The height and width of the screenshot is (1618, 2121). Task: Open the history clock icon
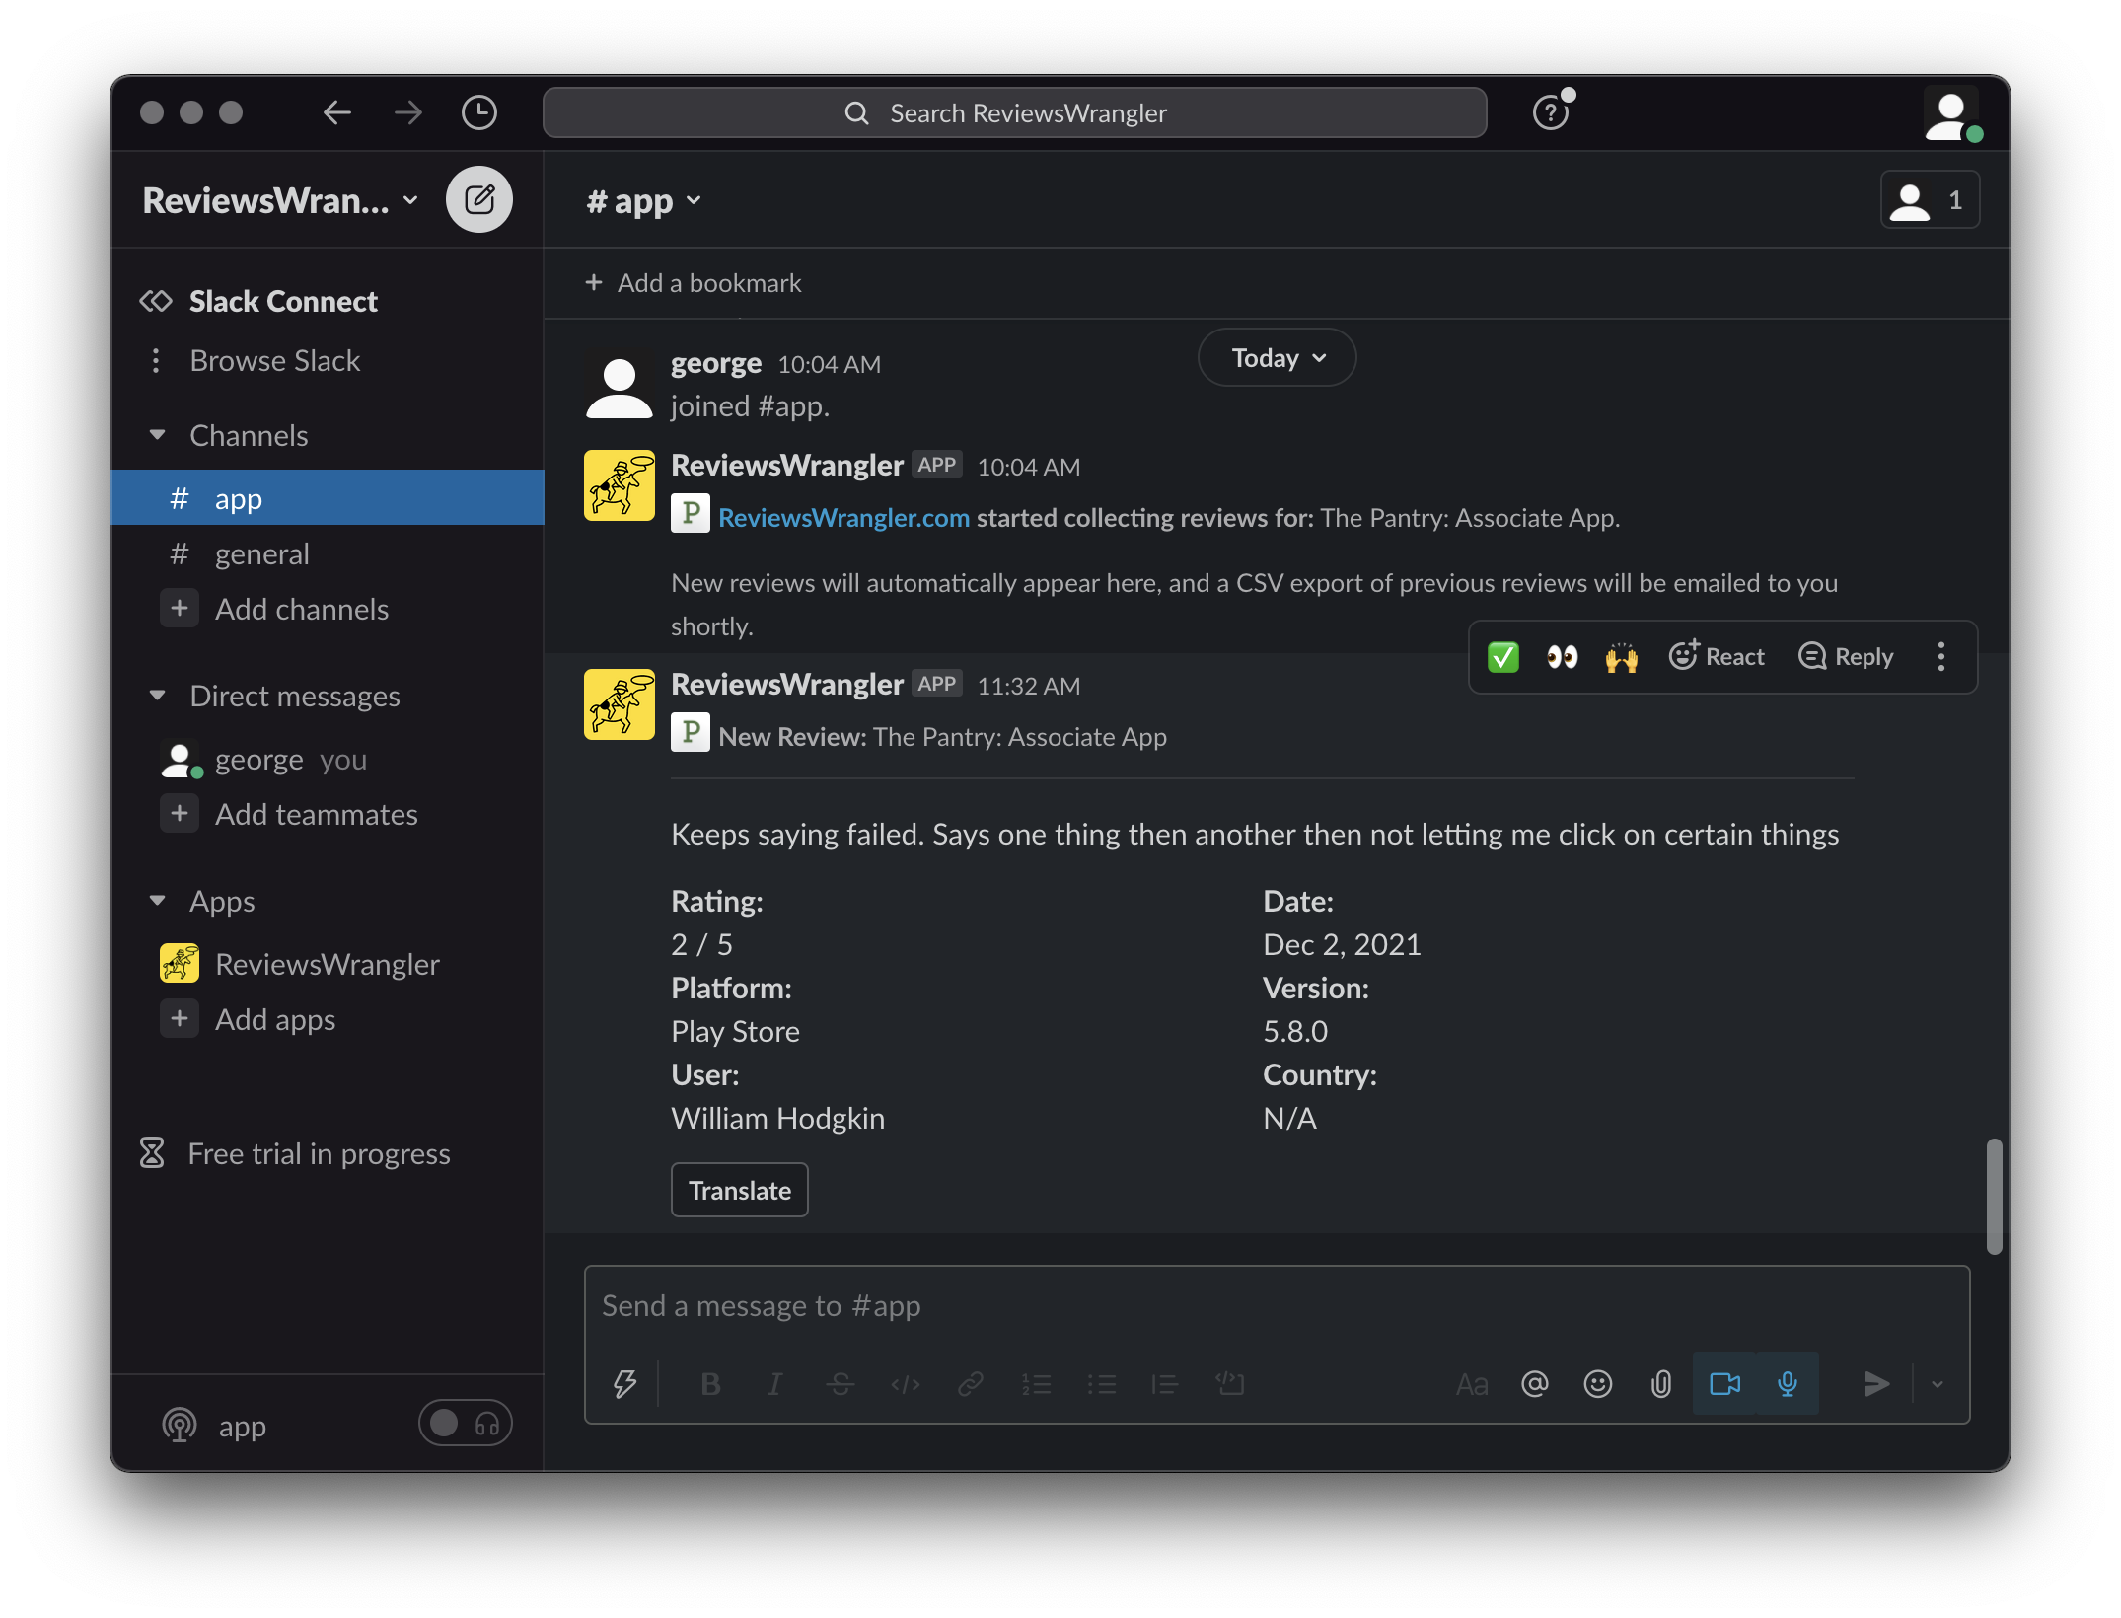[478, 112]
